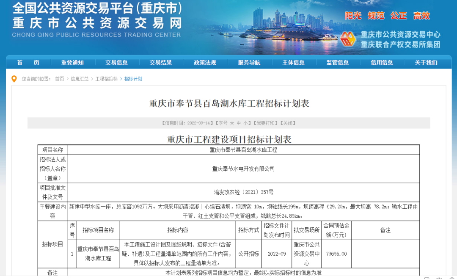Navigate to 服务导航
Viewport: 457px width, 279px height.
click(x=249, y=63)
